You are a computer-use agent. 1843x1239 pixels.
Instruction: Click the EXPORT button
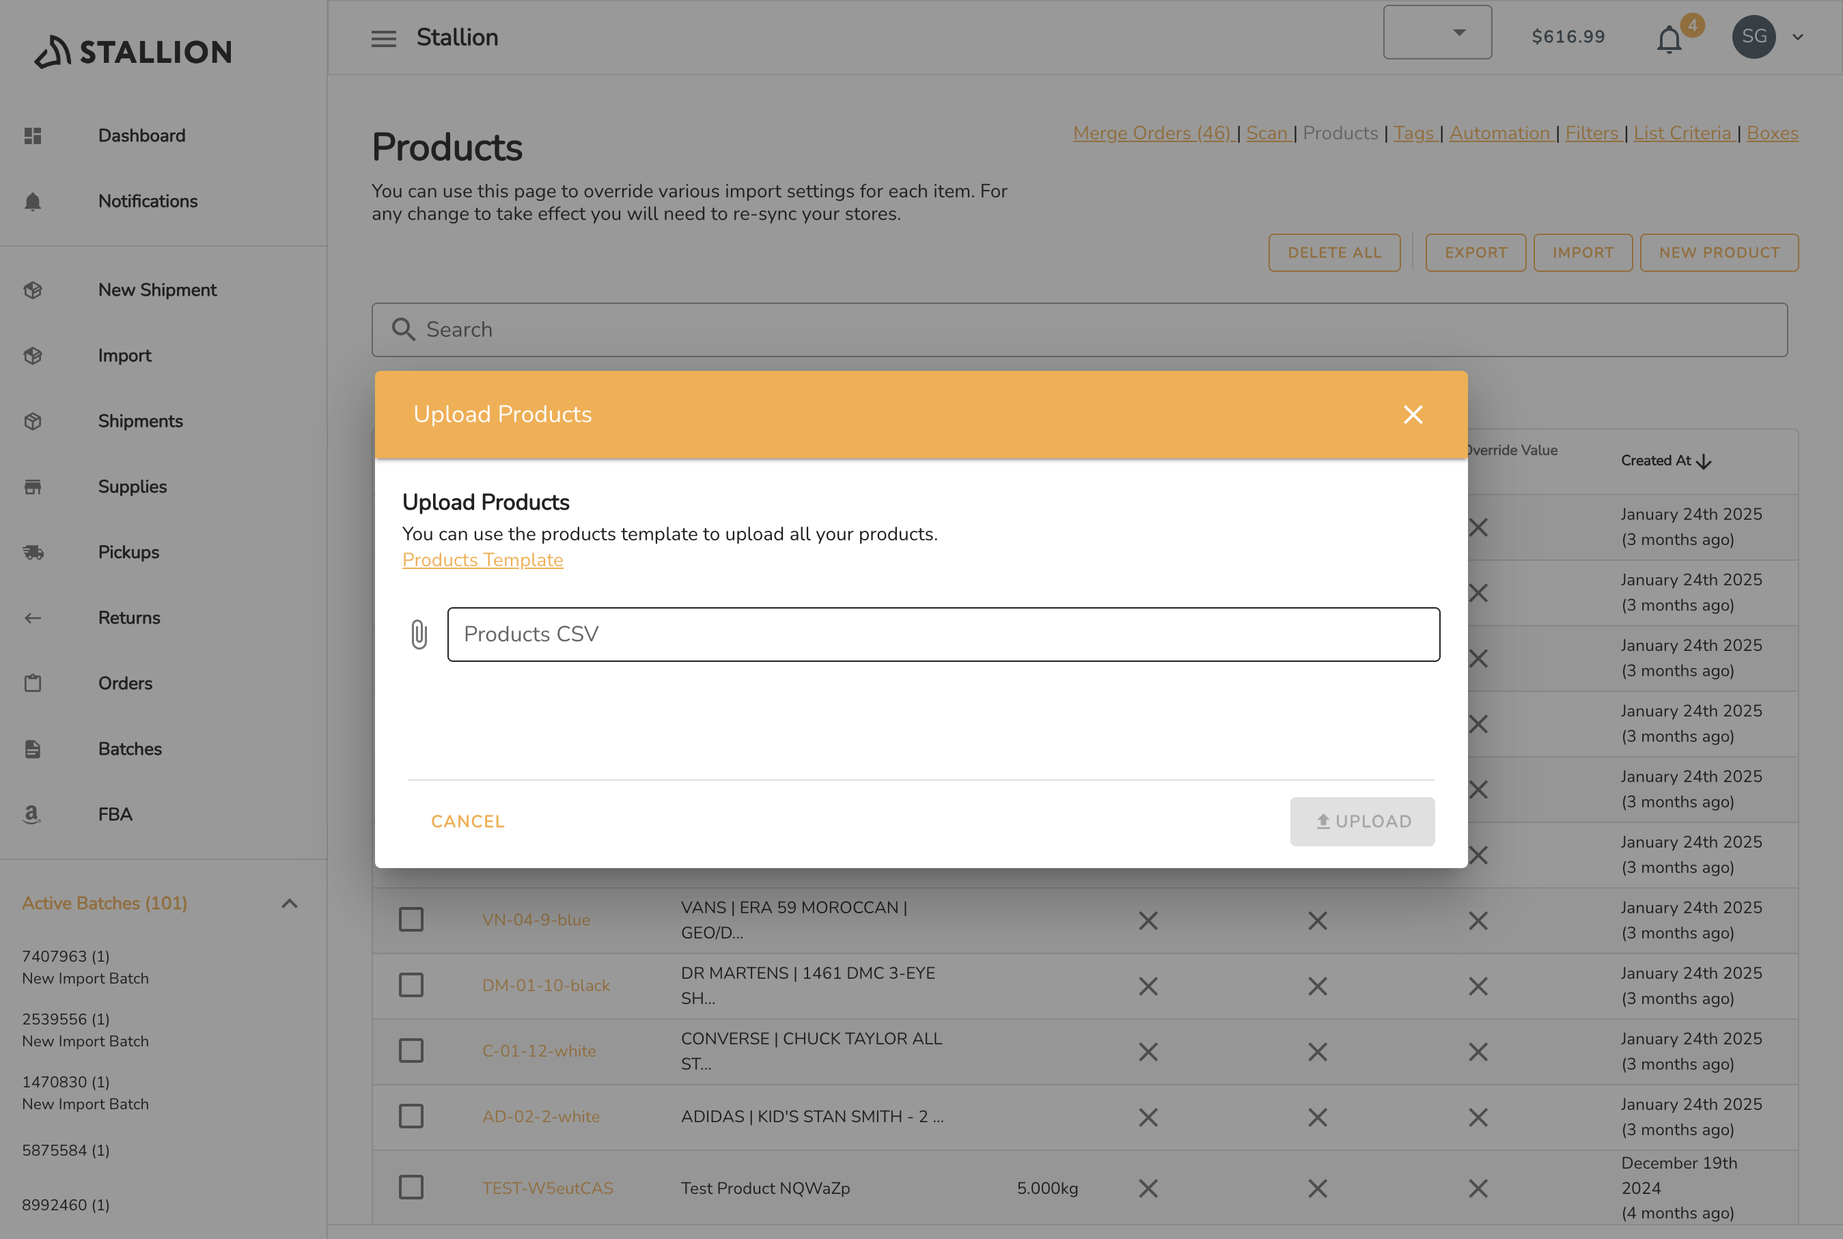click(x=1475, y=253)
